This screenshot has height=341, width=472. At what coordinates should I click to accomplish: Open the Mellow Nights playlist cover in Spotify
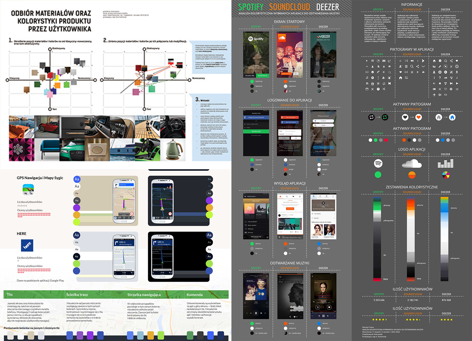[261, 208]
